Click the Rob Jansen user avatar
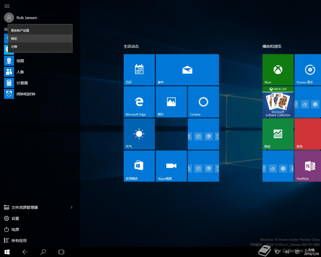 coord(9,18)
